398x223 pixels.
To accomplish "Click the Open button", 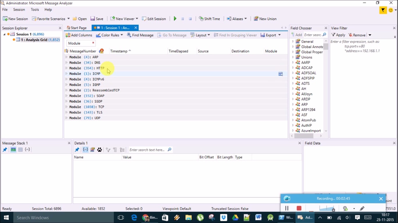I will pos(80,19).
